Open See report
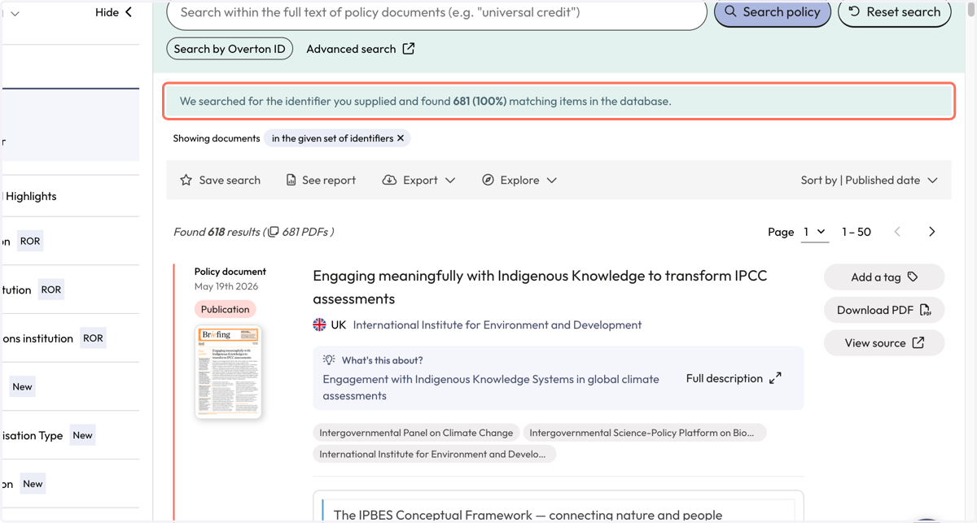This screenshot has width=977, height=523. pos(320,180)
